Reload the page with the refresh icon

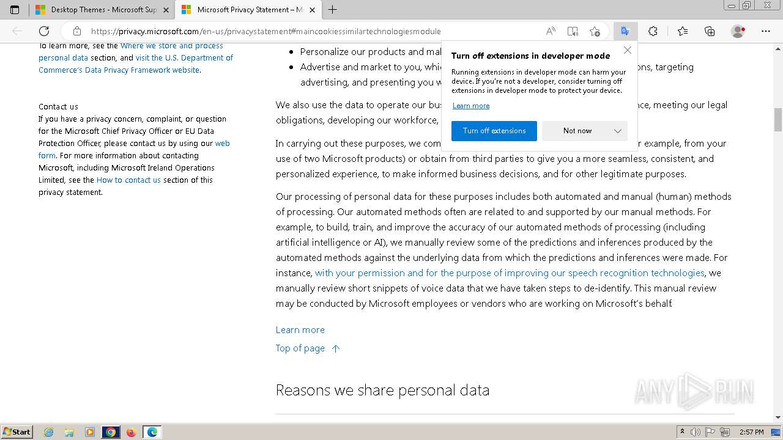click(x=44, y=31)
